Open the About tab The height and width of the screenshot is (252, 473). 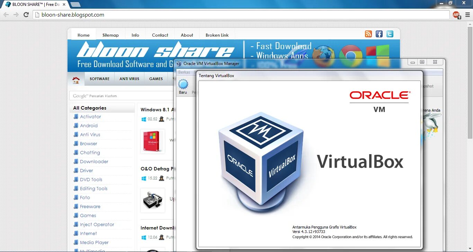[187, 35]
